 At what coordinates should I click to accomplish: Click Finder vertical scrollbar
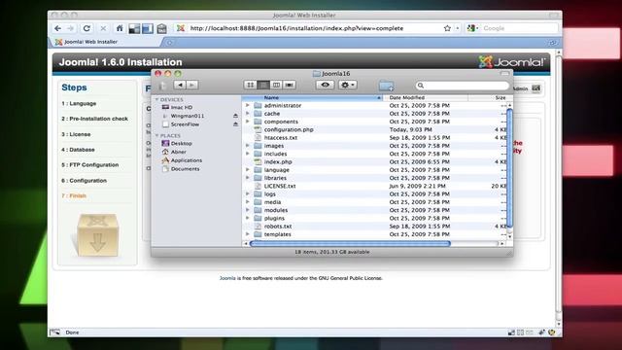(509, 168)
